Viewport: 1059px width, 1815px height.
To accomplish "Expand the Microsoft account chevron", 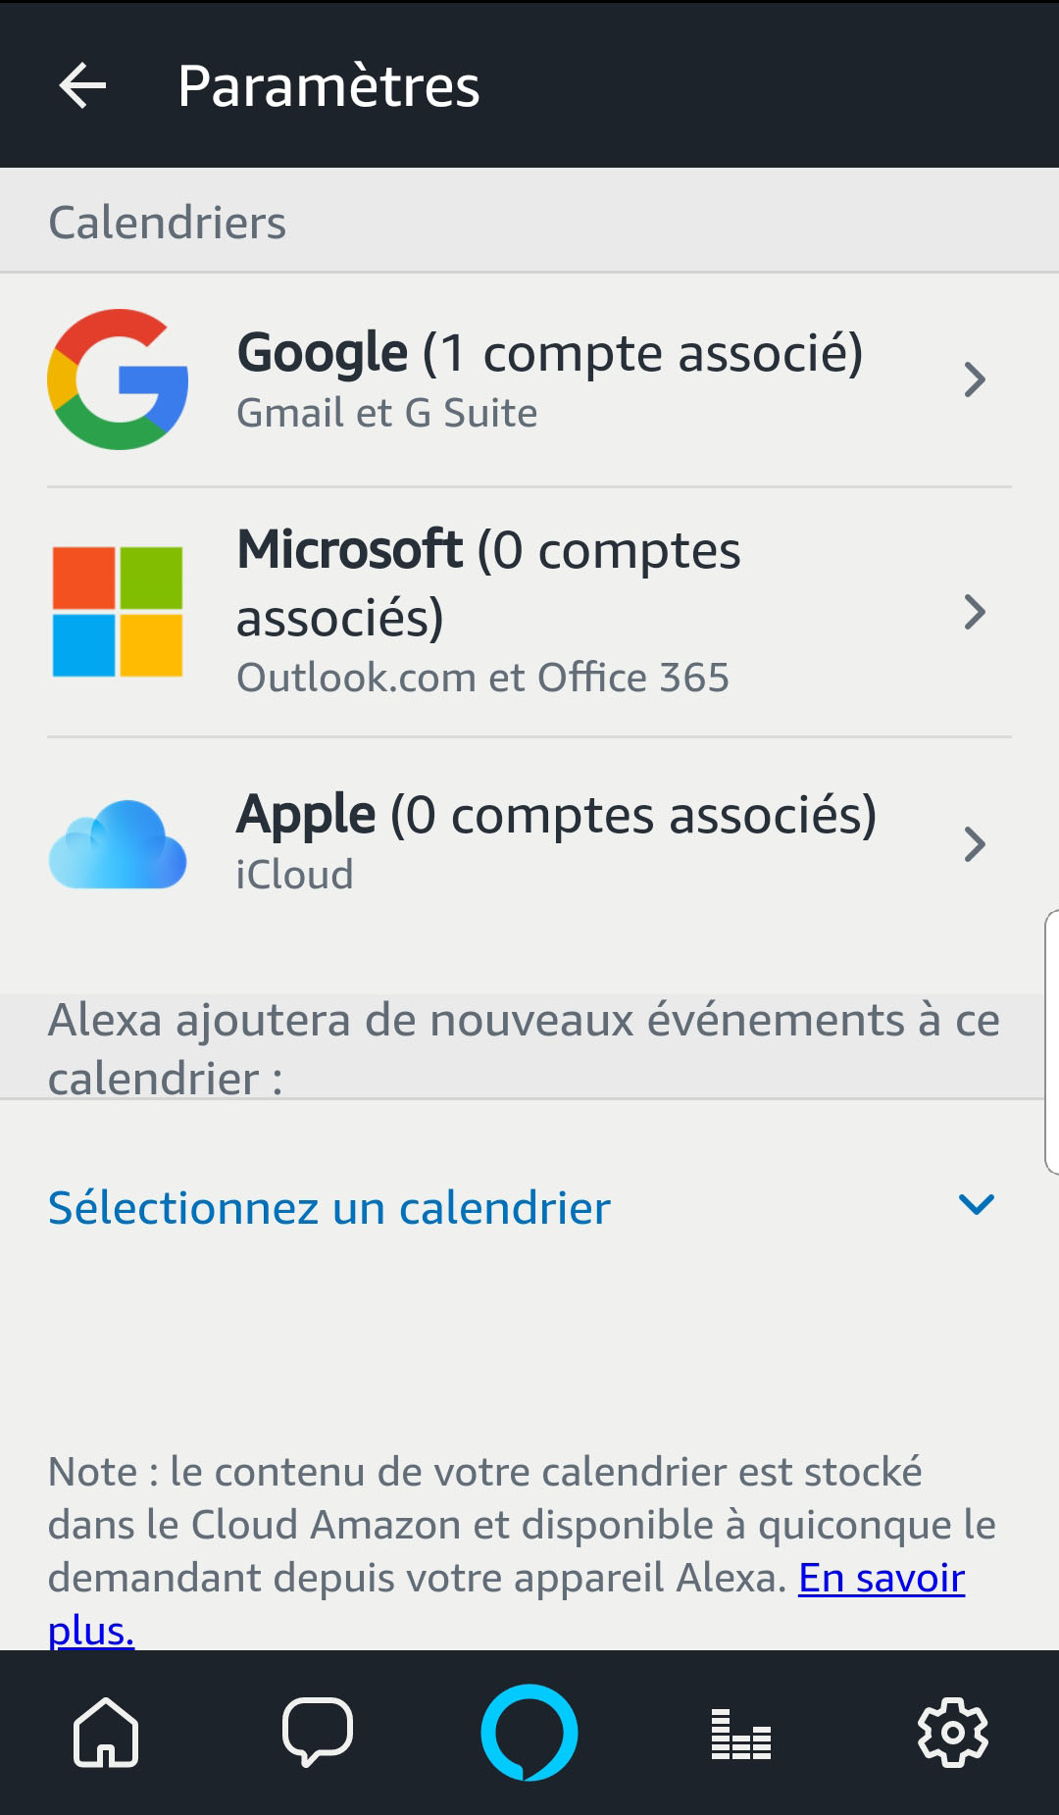I will click(x=974, y=612).
